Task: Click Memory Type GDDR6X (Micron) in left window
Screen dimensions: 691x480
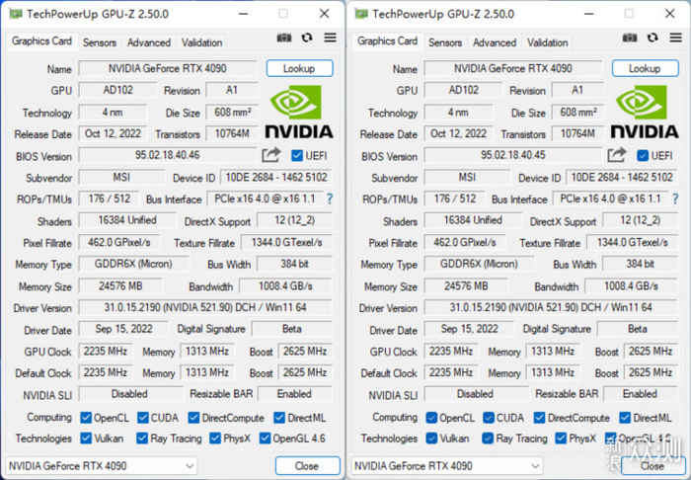Action: click(x=133, y=264)
